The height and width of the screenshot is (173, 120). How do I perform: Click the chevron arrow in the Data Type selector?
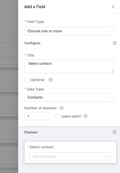pos(109,97)
